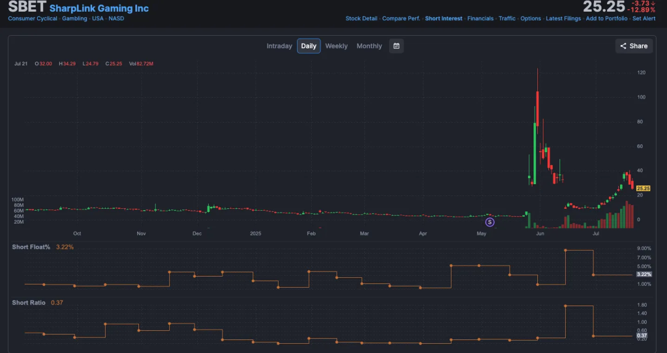Click the Share button
Image resolution: width=667 pixels, height=353 pixels.
click(x=634, y=46)
